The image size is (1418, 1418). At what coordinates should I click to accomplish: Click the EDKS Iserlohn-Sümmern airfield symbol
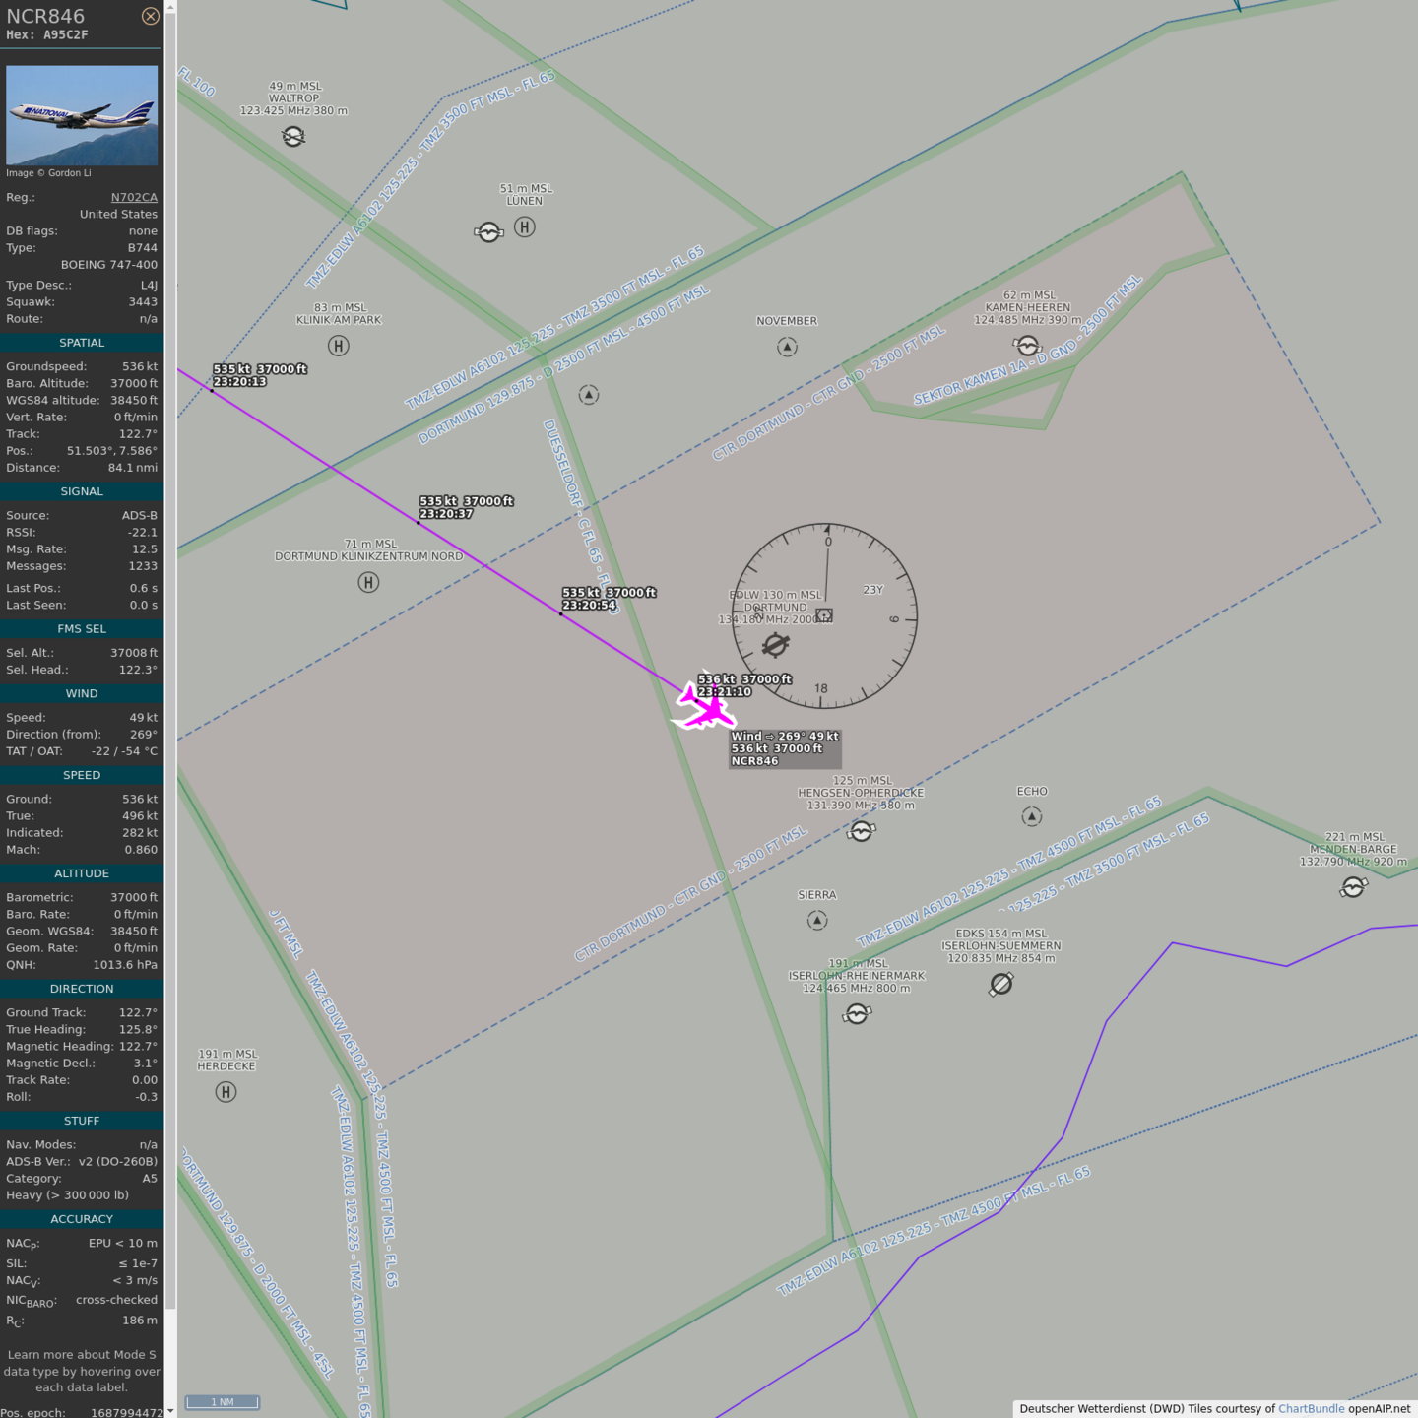tap(1001, 984)
